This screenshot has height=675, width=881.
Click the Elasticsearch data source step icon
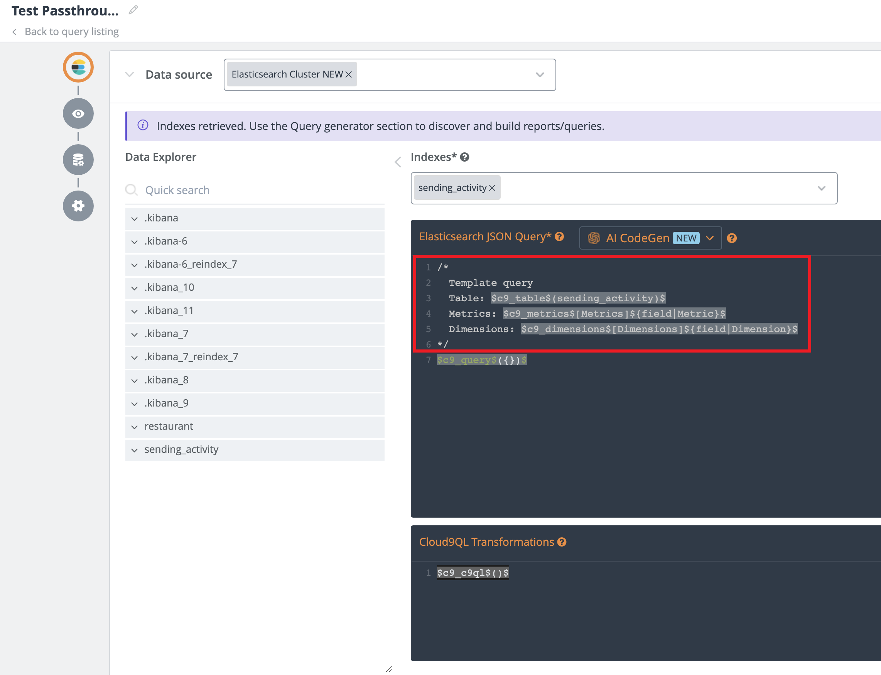[x=78, y=67]
